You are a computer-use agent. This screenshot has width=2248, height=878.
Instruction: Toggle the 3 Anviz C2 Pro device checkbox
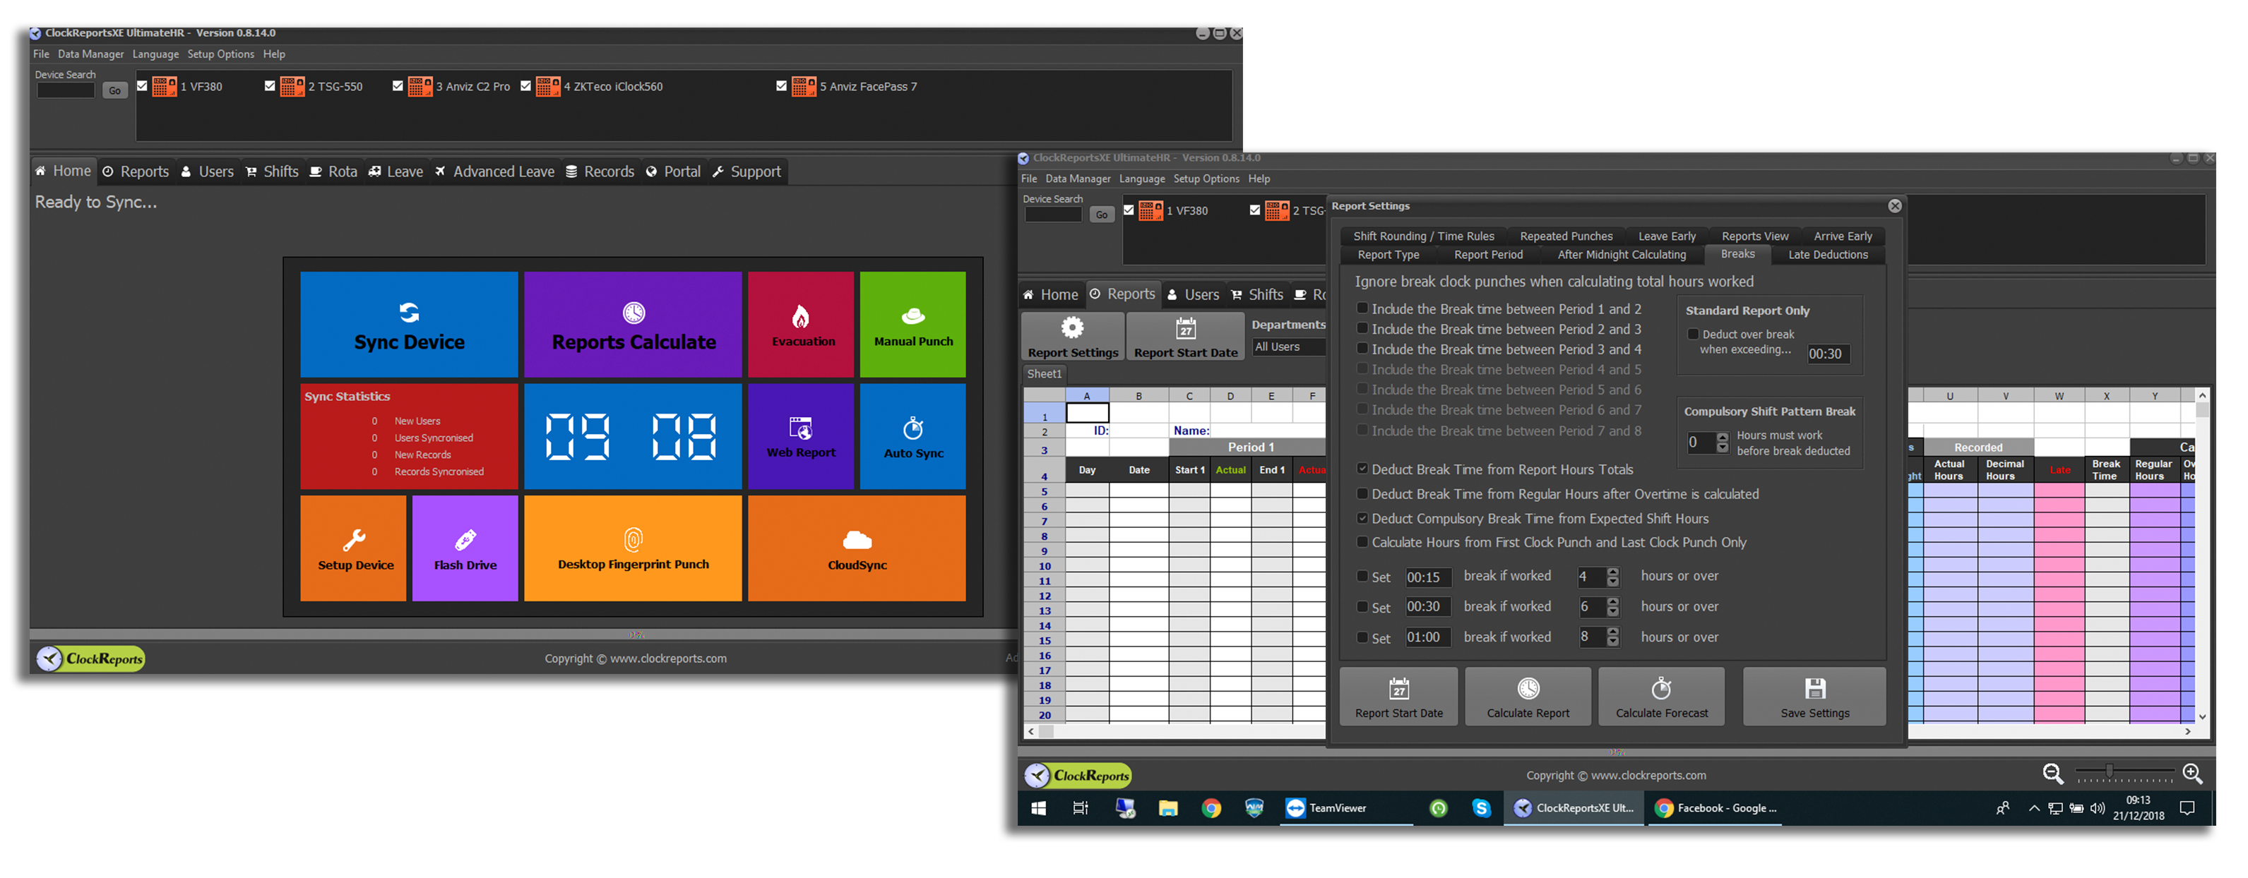[398, 86]
